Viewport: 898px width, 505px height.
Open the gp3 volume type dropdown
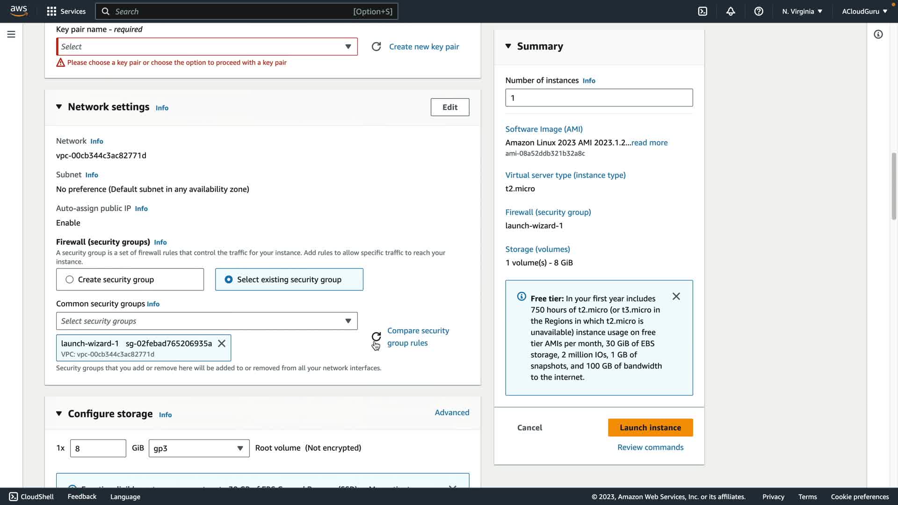[199, 448]
